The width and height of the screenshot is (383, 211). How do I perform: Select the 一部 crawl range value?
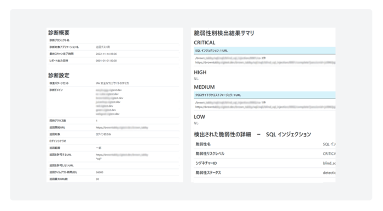[98, 148]
